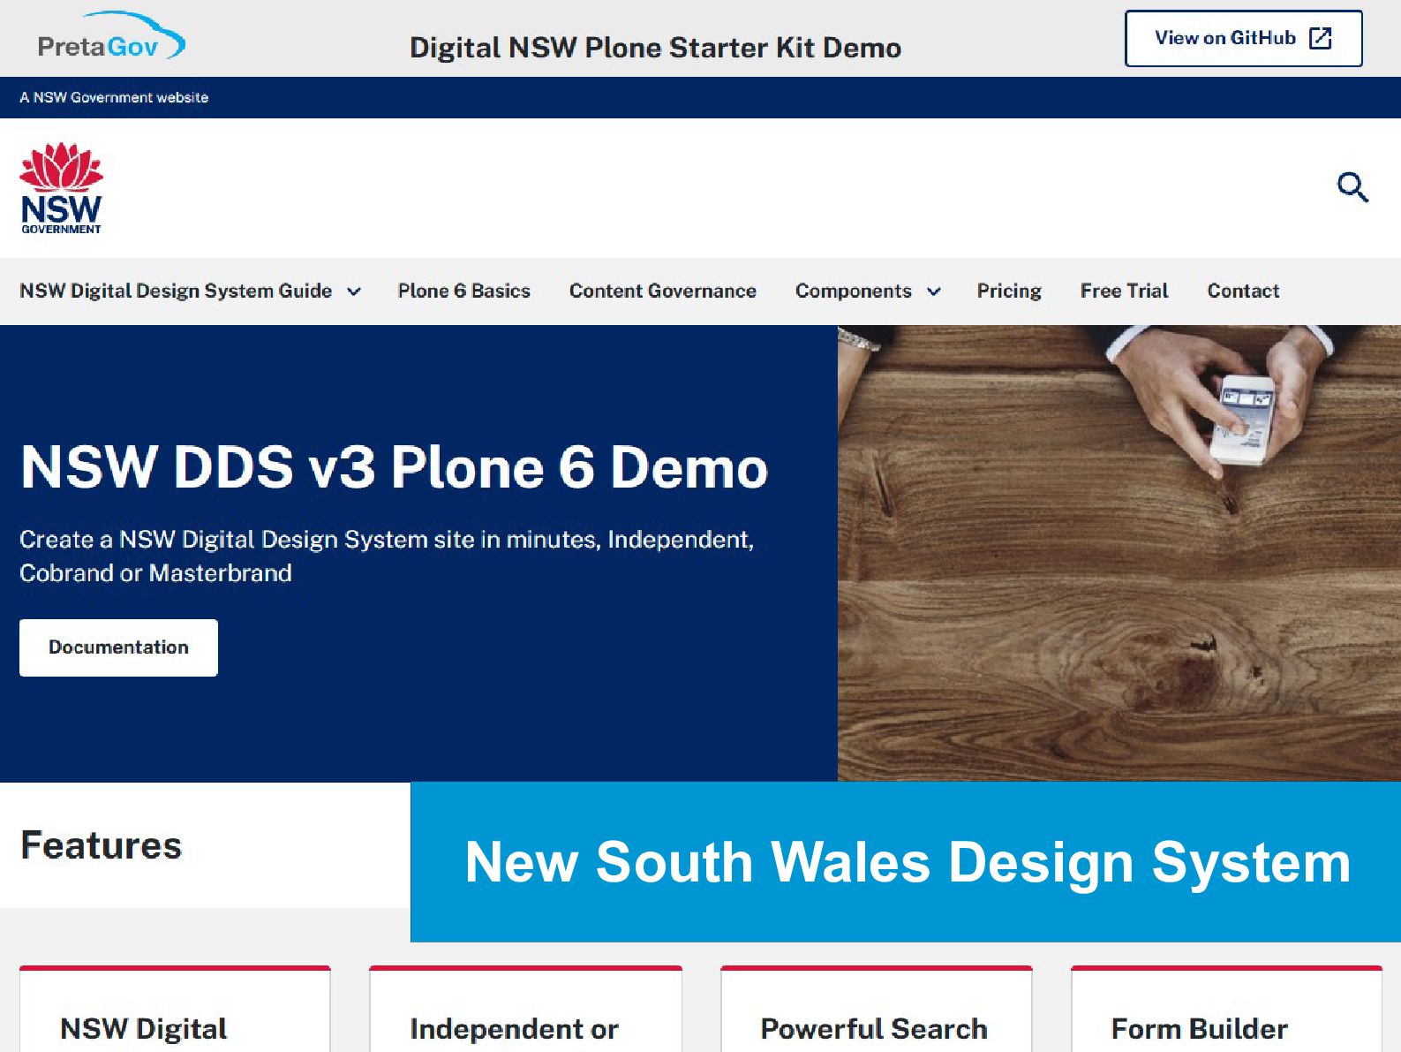
Task: Open the Contact page
Action: (1243, 291)
